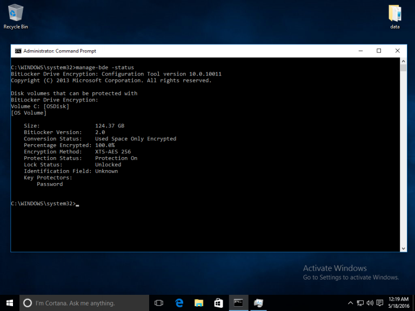Viewport: 415px width, 311px height.
Task: Maximize the Command Prompt window
Action: pos(379,51)
